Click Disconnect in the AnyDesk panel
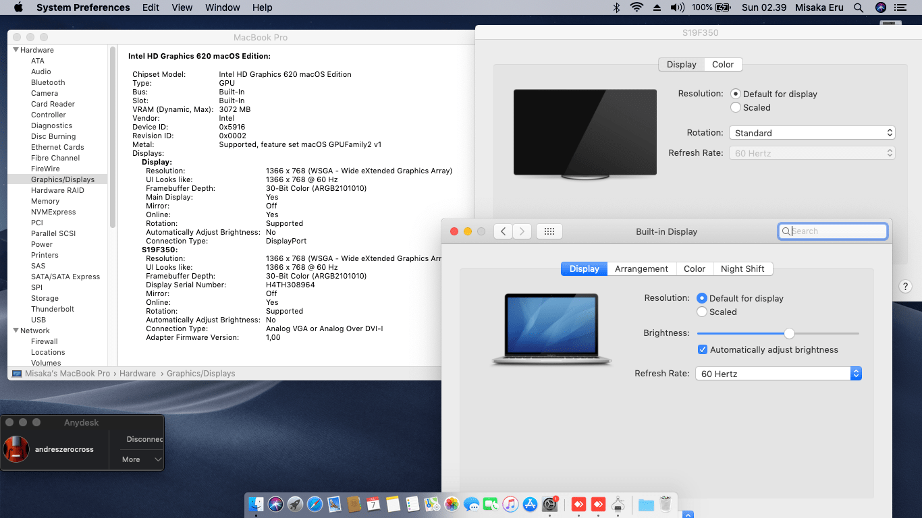 coord(142,439)
